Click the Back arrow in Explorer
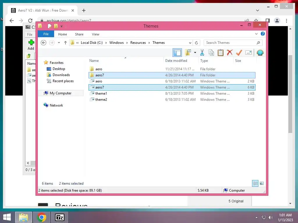The height and width of the screenshot is (223, 298). click(44, 43)
